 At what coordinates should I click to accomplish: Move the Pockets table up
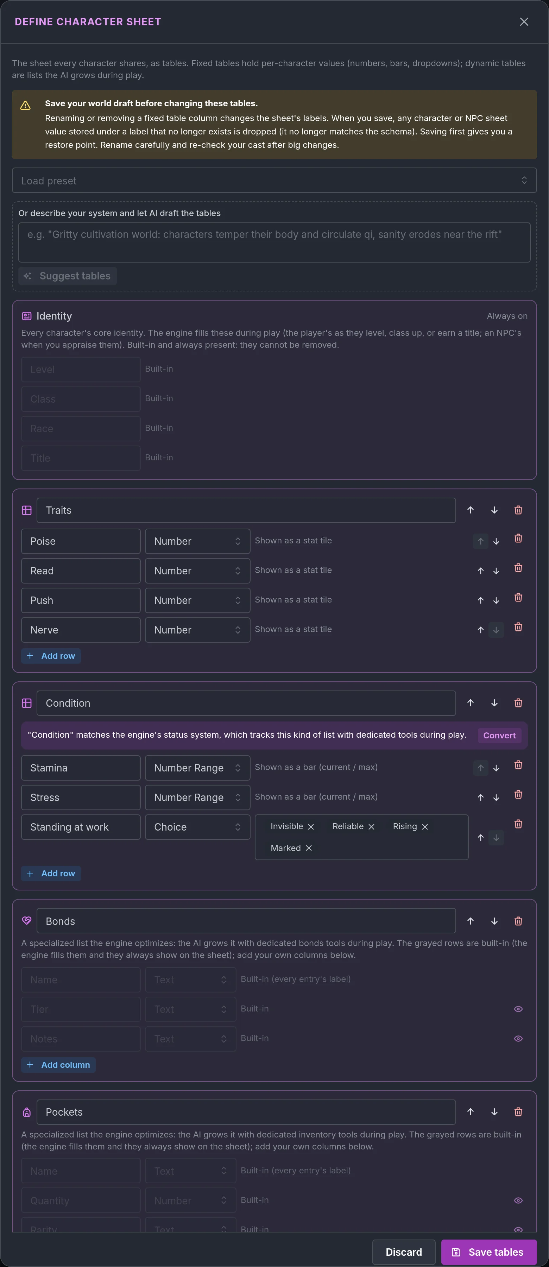(x=470, y=1111)
